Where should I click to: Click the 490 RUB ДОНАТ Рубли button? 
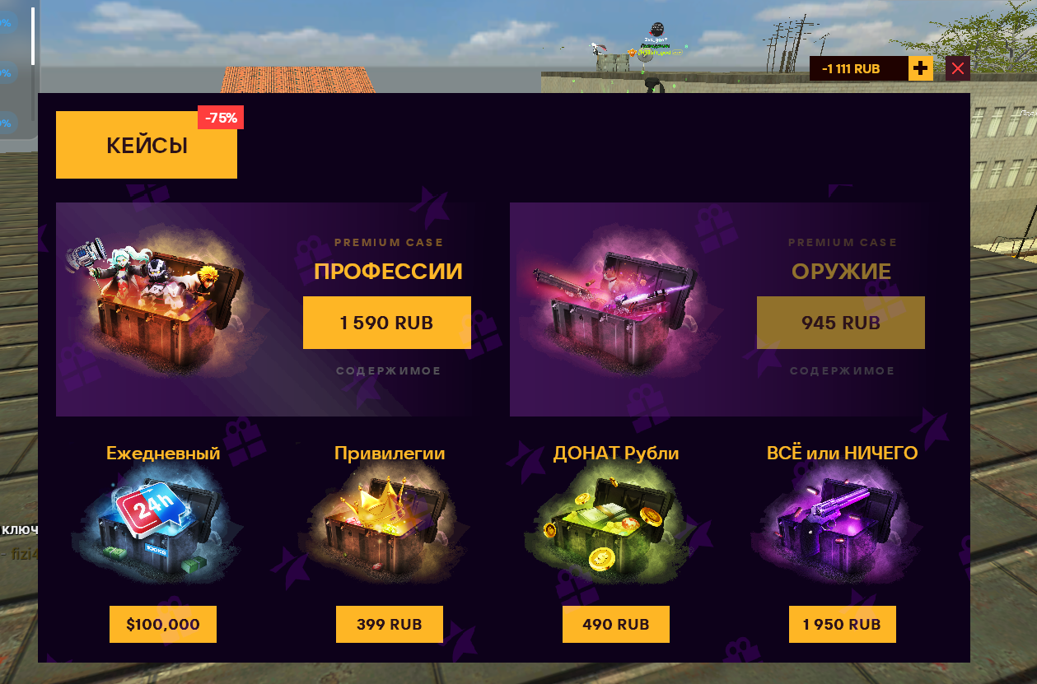pyautogui.click(x=616, y=624)
